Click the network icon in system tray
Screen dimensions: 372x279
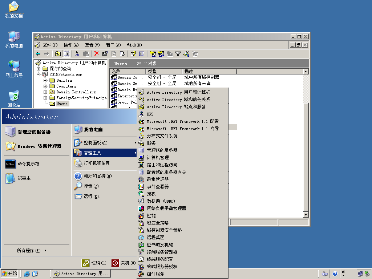[360, 274]
